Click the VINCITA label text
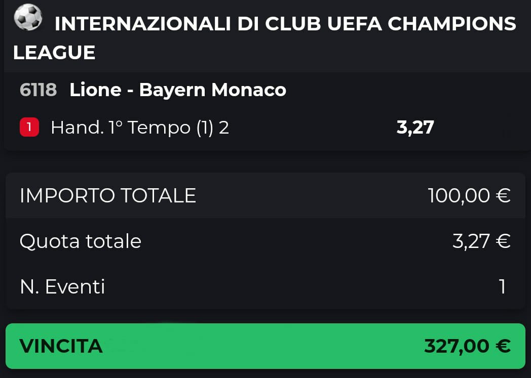This screenshot has width=531, height=378. point(61,346)
